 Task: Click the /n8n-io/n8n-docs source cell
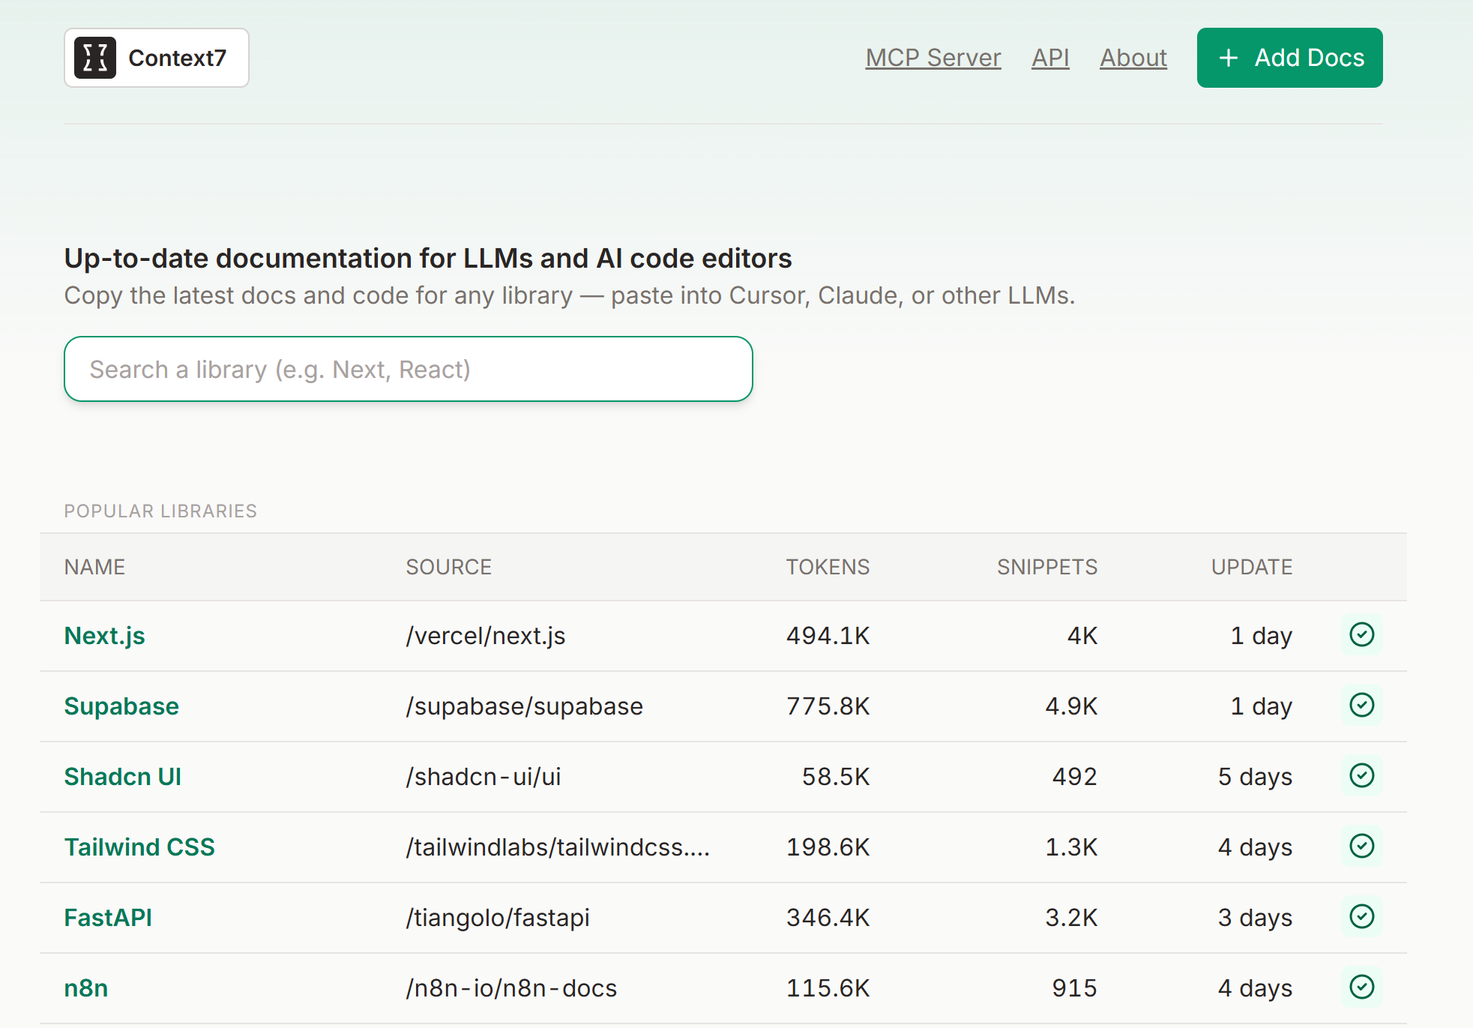(x=511, y=988)
